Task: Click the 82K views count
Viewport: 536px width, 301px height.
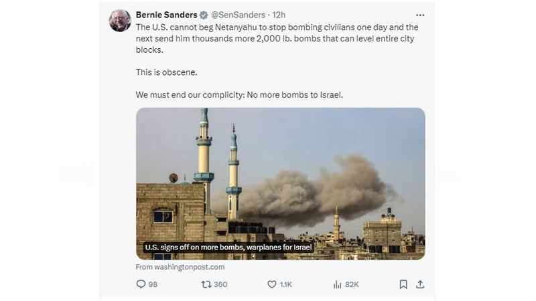Action: coord(352,284)
